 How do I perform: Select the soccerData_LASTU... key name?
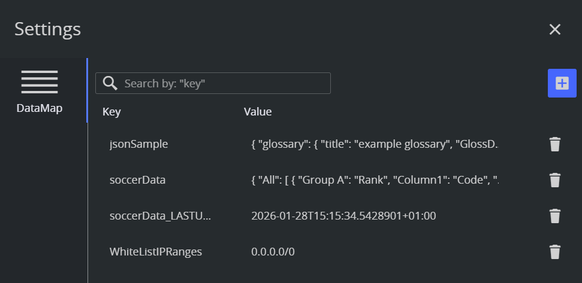[160, 216]
